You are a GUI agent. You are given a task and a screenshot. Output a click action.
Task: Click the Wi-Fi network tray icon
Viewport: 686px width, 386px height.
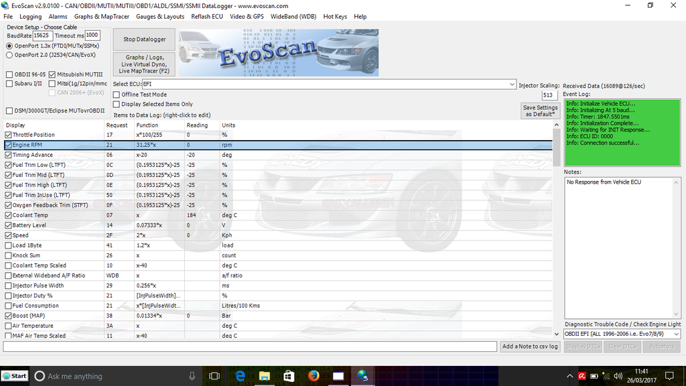[x=606, y=376]
